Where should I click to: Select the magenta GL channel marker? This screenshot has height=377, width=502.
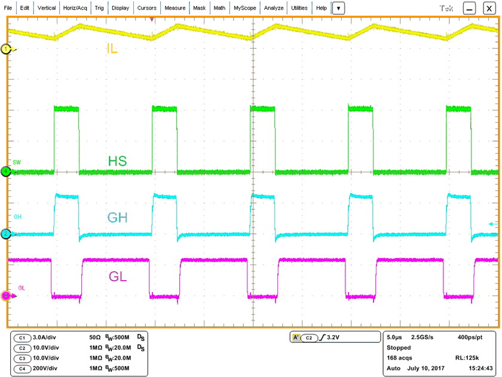tap(5, 295)
